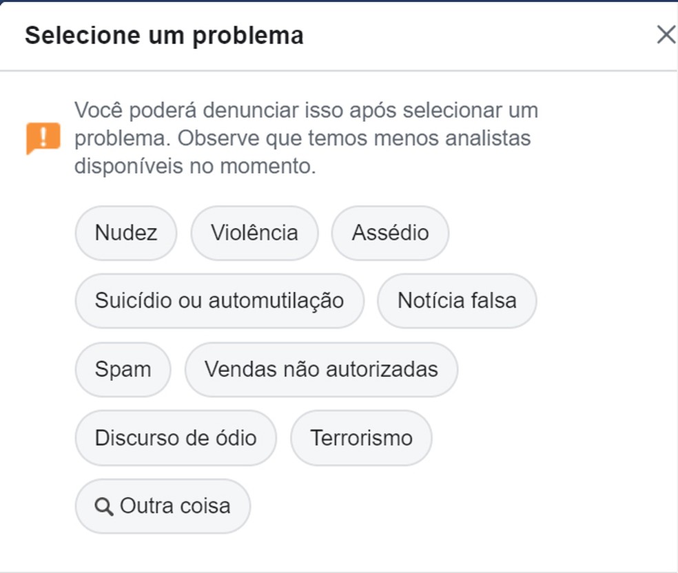Choose Violência as the problem
678x573 pixels.
(x=254, y=233)
